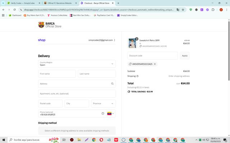Open the Chrome profile avatar

point(221,10)
